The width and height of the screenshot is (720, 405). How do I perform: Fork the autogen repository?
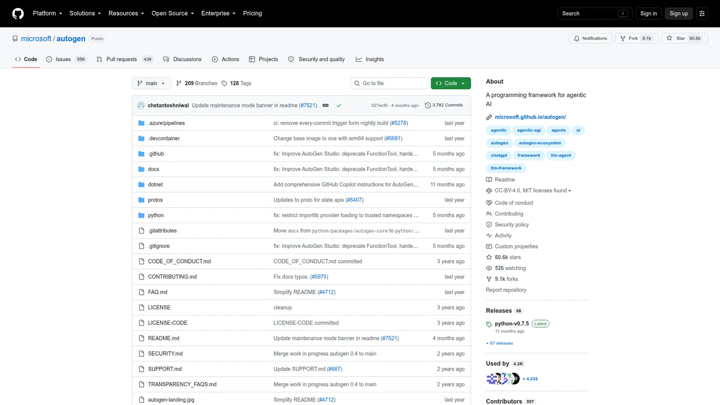(637, 38)
